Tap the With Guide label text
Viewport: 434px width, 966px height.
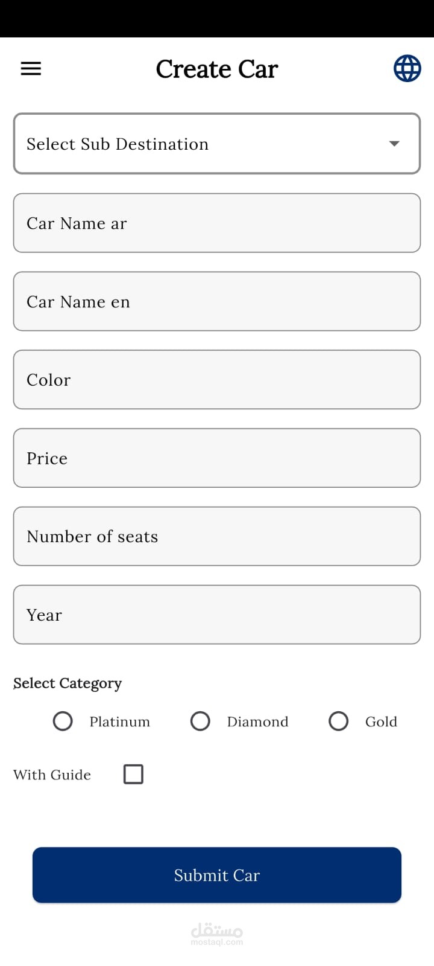click(52, 775)
